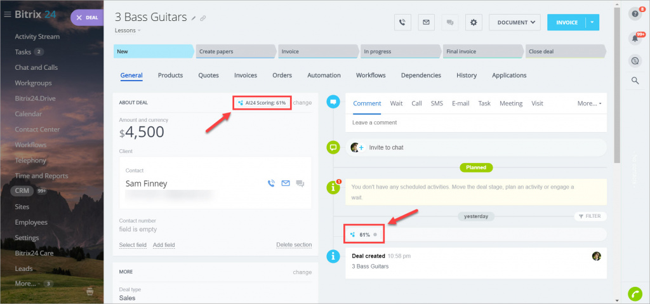Click the blue comment timeline icon

[333, 102]
